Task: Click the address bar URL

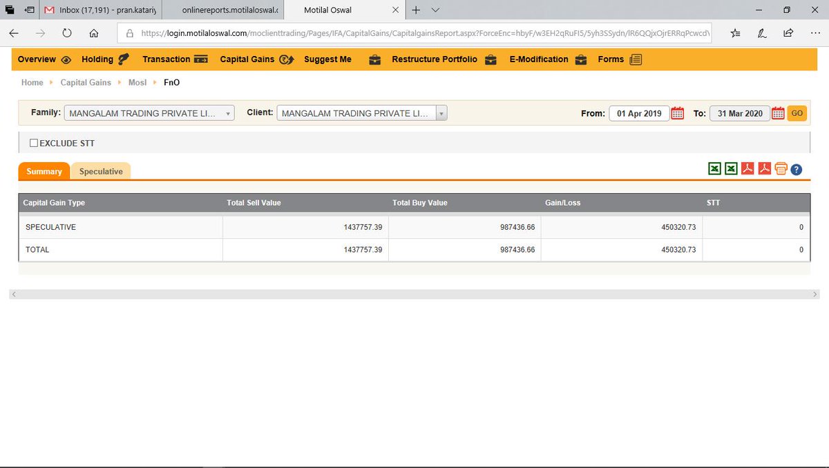Action: point(425,32)
